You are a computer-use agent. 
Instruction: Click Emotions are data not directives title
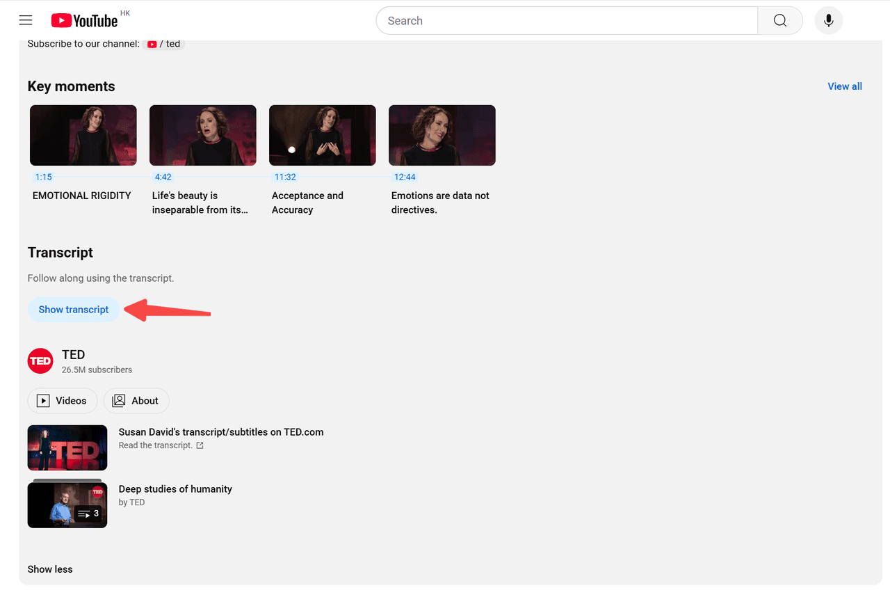coord(440,203)
